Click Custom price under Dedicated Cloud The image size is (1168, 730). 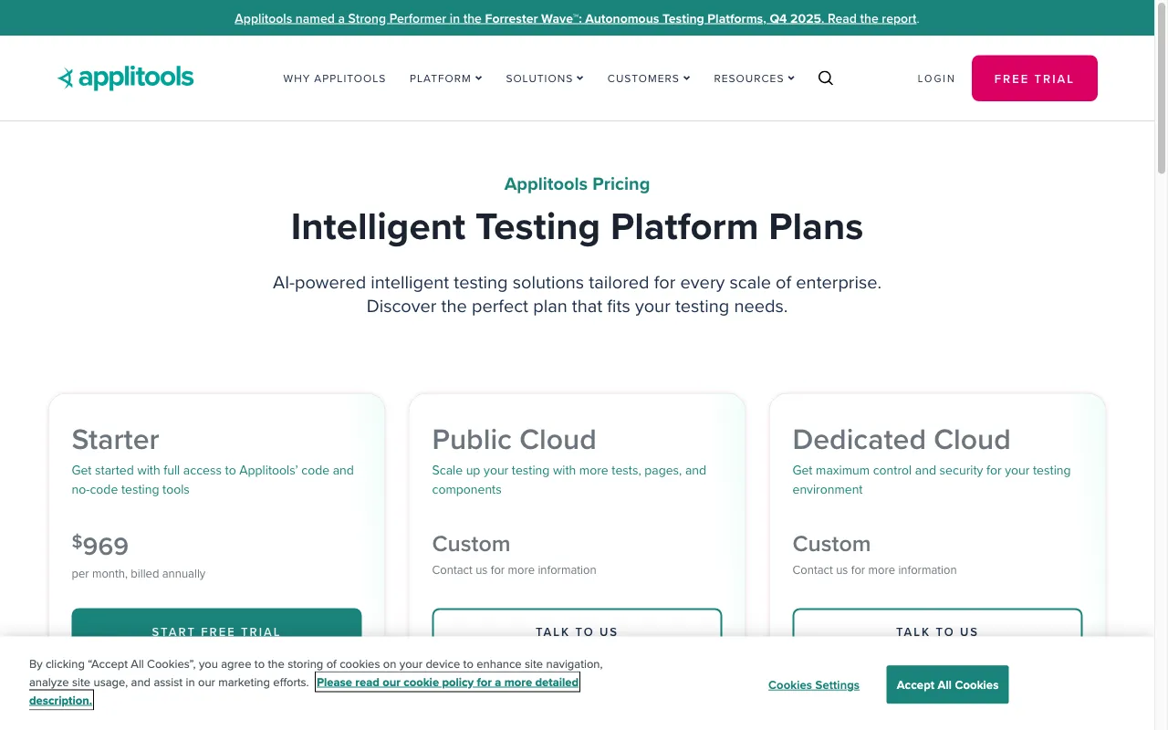point(831,544)
